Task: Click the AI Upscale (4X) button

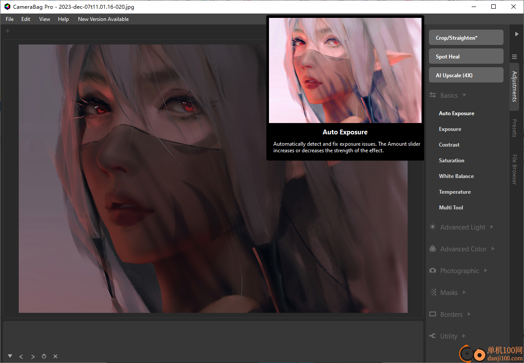Action: [x=466, y=75]
